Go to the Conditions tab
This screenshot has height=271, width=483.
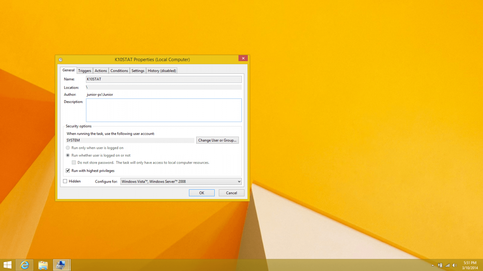click(119, 71)
